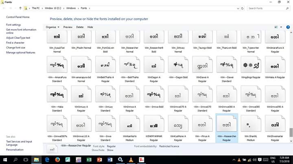The height and width of the screenshot is (164, 293).
Task: Open Manage optional features link
Action: [x=21, y=52]
